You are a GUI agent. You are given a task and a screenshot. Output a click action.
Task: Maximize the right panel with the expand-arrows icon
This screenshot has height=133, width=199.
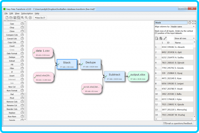(194, 23)
